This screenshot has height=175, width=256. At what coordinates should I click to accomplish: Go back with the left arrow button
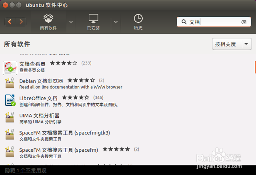point(10,22)
